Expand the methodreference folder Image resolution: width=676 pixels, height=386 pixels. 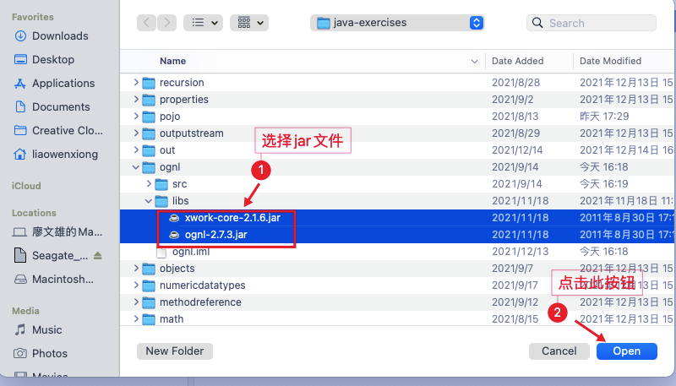click(136, 302)
